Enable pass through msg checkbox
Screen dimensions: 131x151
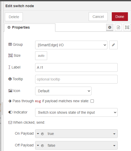(92, 101)
